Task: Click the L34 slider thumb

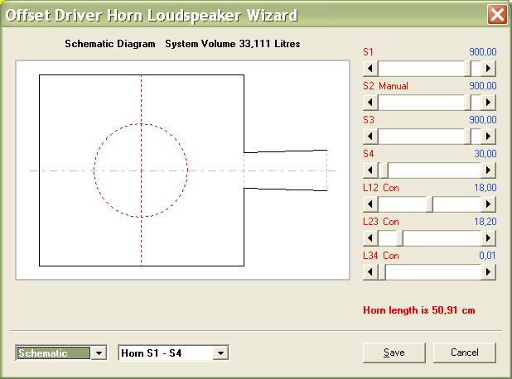Action: pos(382,272)
